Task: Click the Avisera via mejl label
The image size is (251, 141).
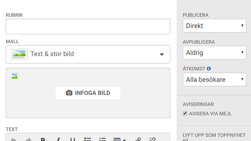Action: [210, 114]
